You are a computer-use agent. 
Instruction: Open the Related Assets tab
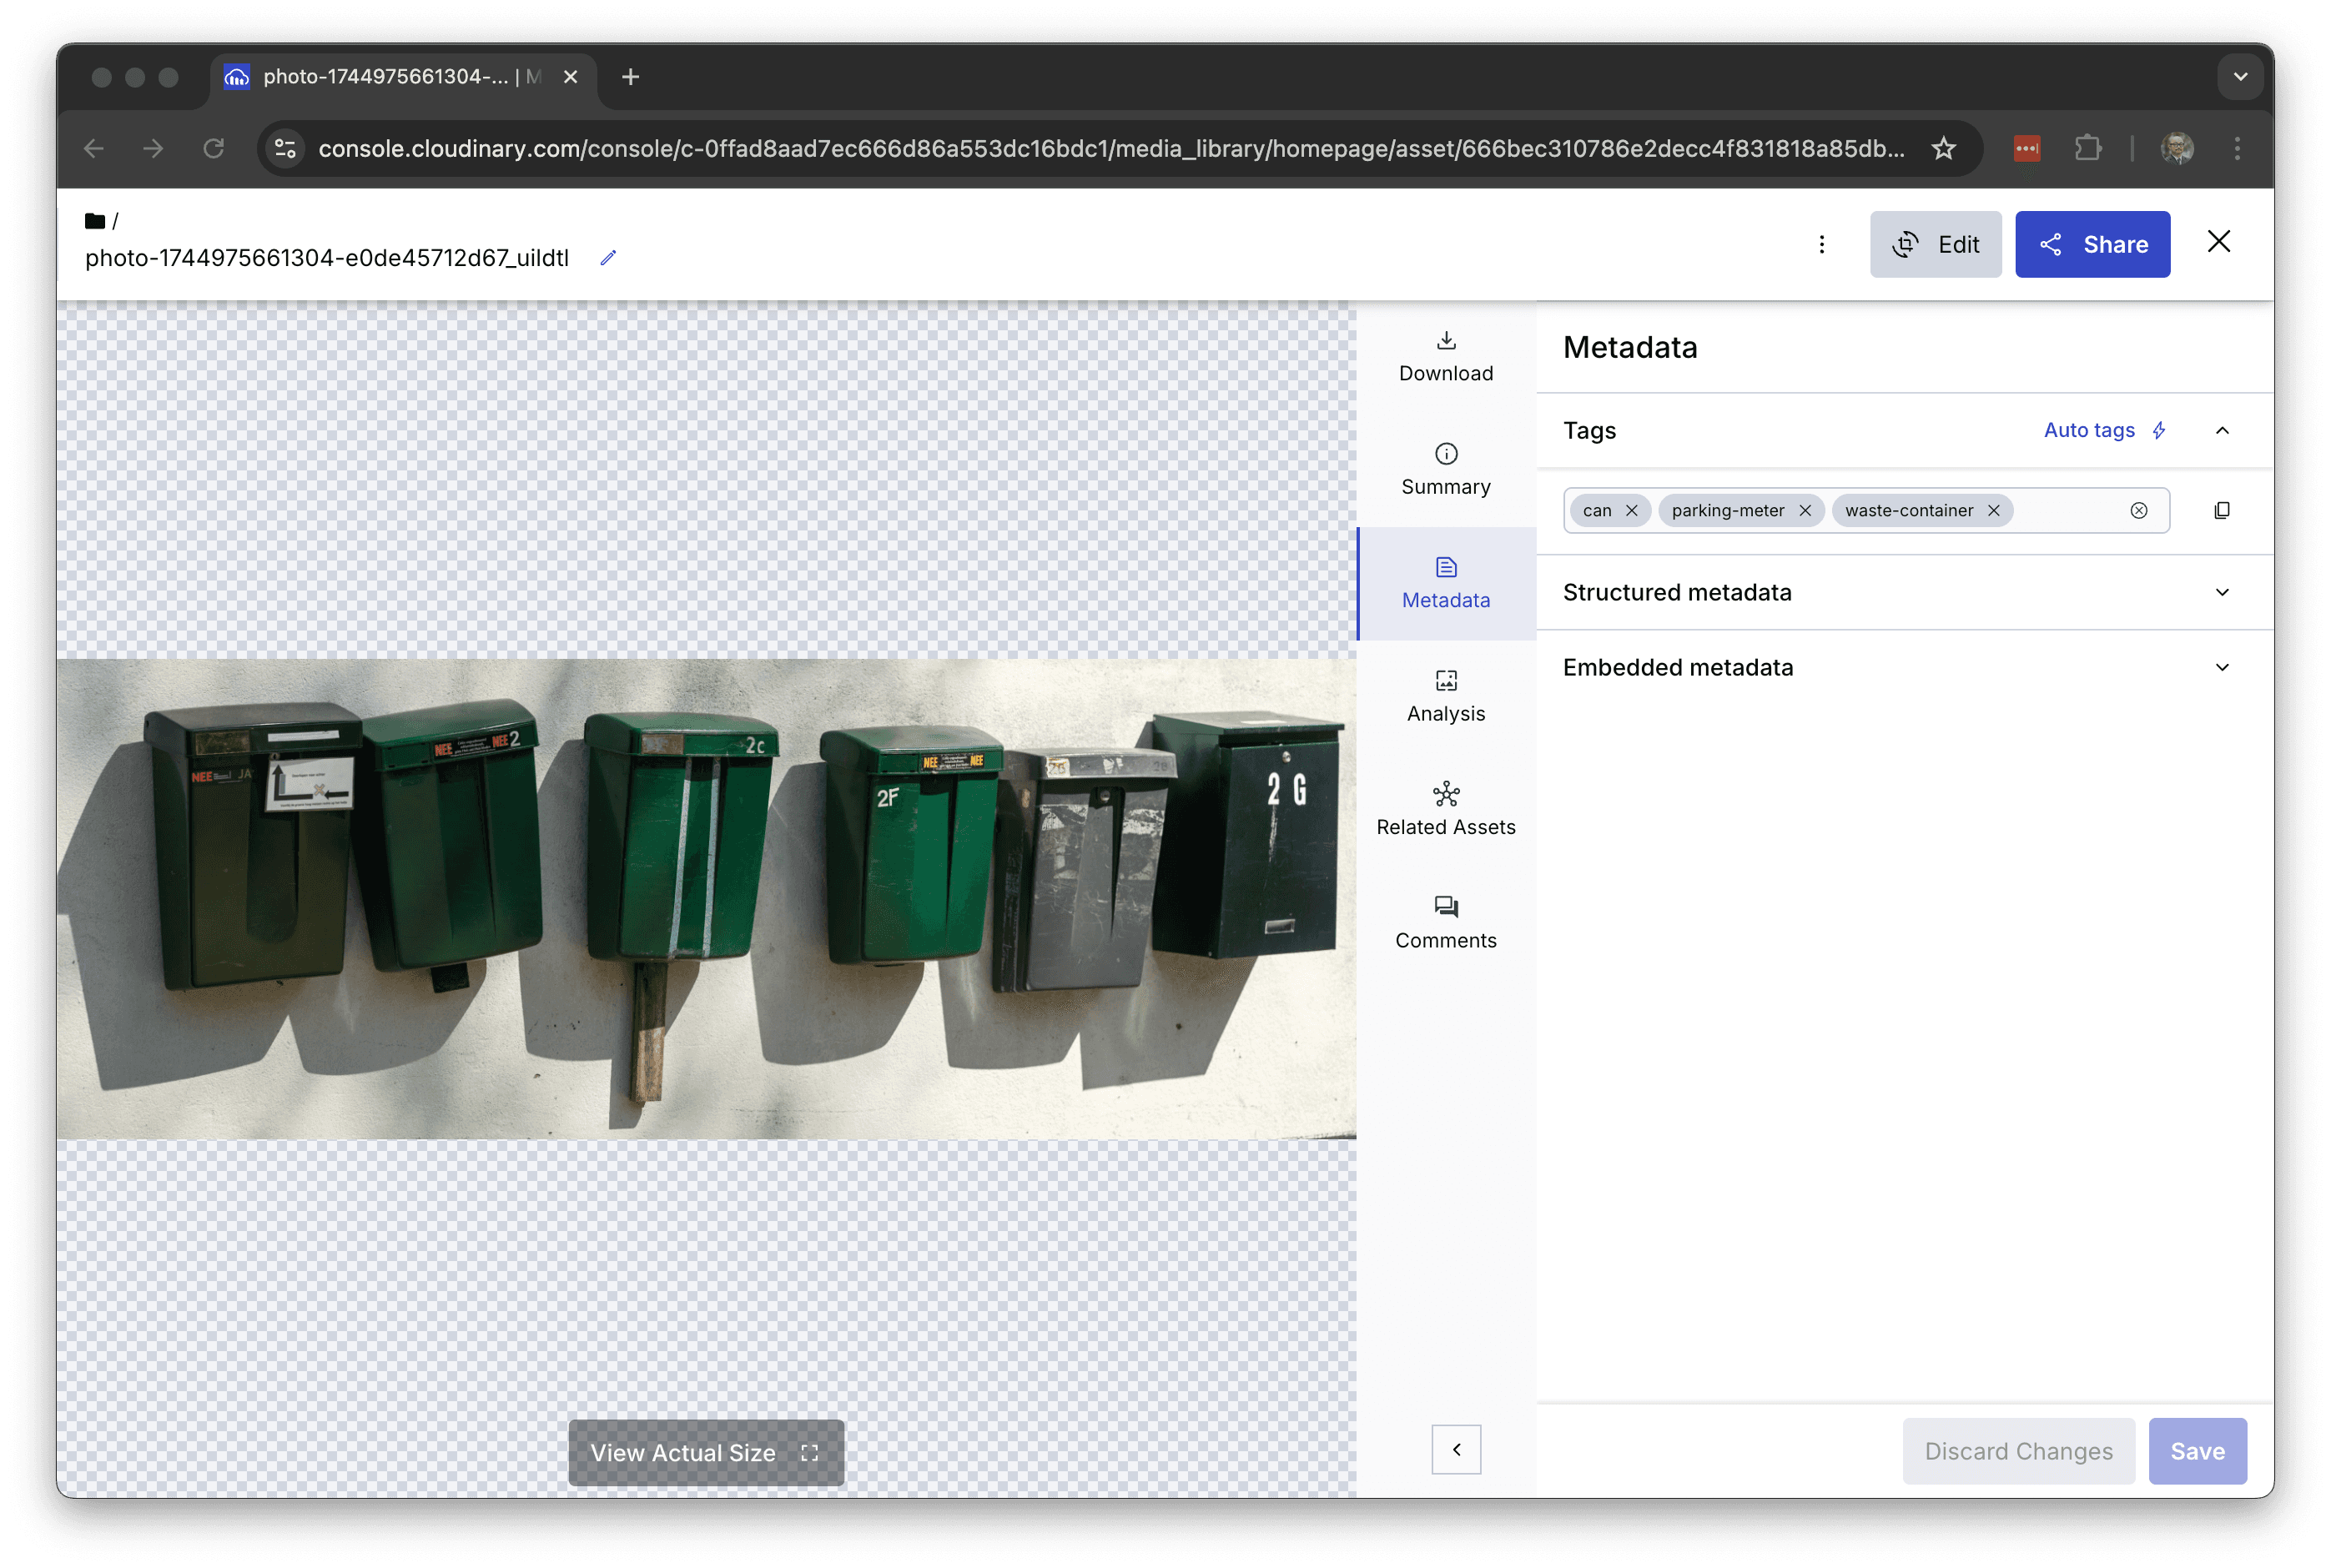pyautogui.click(x=1445, y=810)
